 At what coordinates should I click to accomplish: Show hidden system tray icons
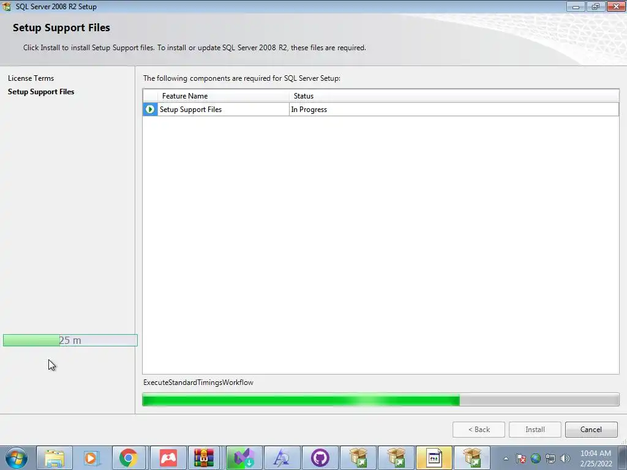pyautogui.click(x=506, y=458)
